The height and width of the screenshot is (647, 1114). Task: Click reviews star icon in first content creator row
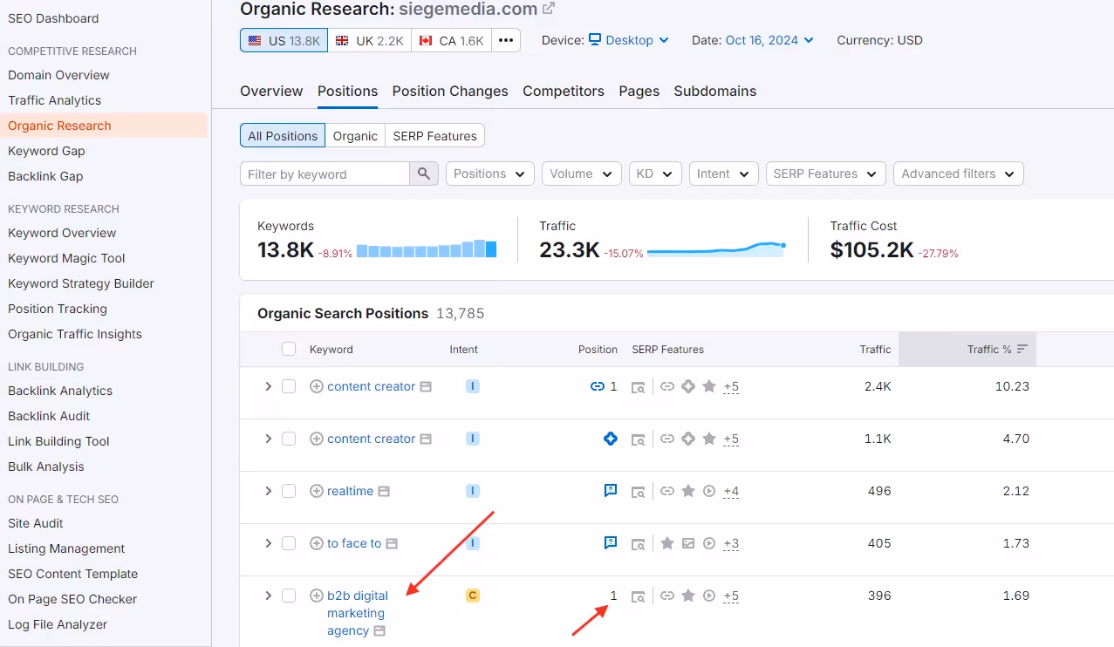pos(709,386)
